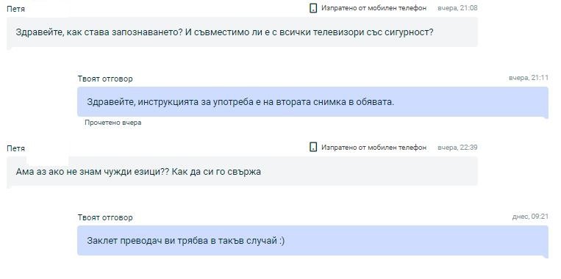Click the timestamp 'днес, 09:21'
Viewport: 561px width, 279px height.
click(x=530, y=217)
